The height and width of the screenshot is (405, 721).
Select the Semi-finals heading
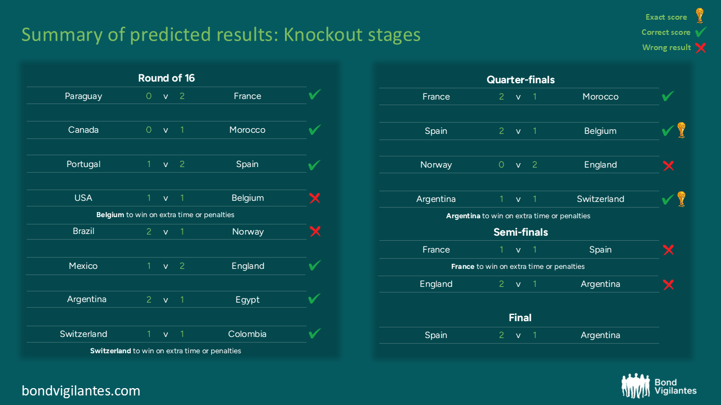[520, 232]
